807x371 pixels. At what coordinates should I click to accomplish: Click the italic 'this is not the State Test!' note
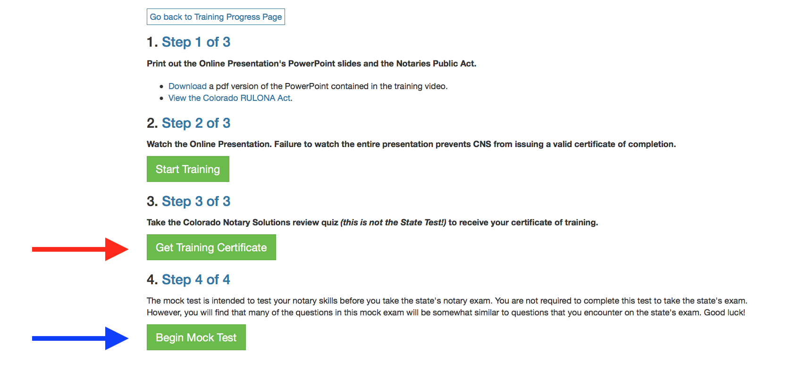[393, 223]
